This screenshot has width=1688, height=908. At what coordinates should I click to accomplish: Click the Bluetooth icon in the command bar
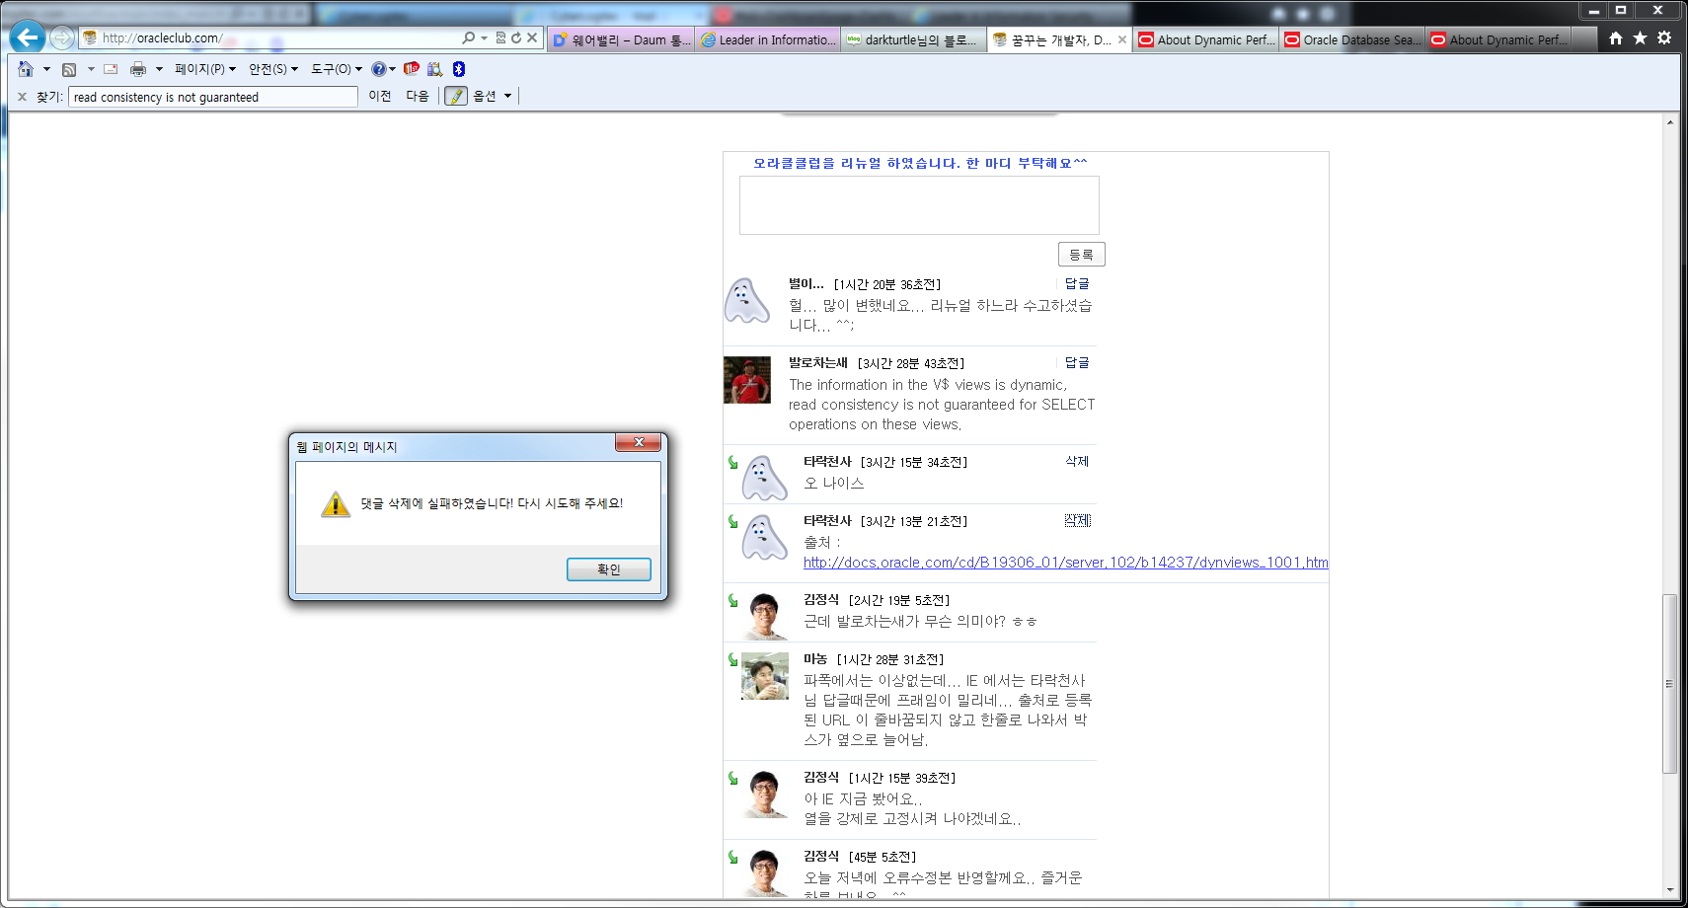tap(458, 69)
